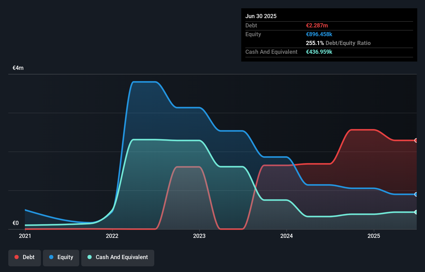Select the teal Cash endpoint marker on chart
This screenshot has height=272, width=425.
click(x=416, y=212)
